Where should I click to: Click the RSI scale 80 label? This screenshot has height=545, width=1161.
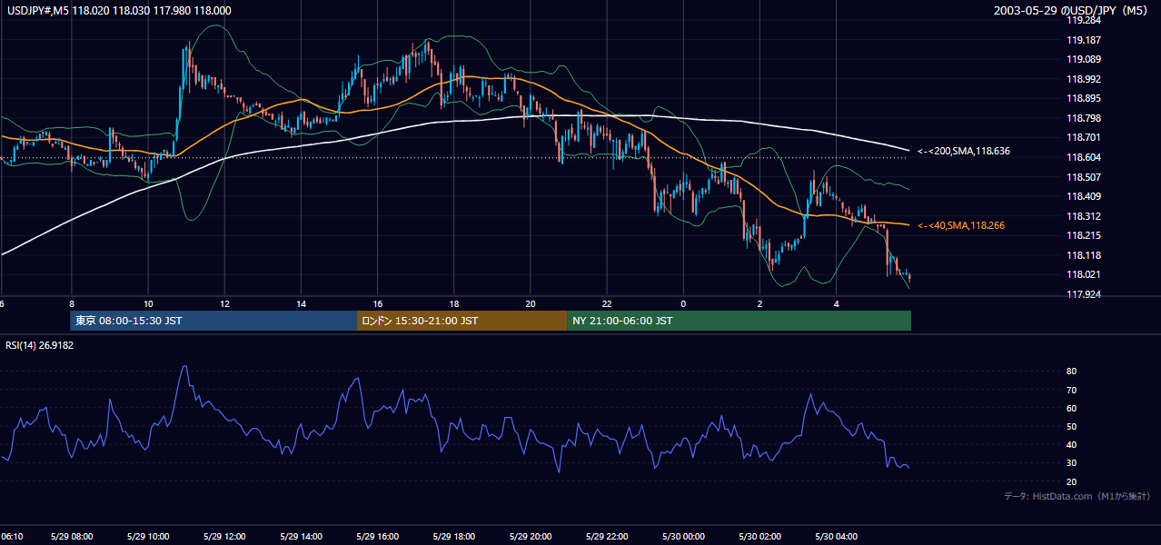tap(1071, 372)
